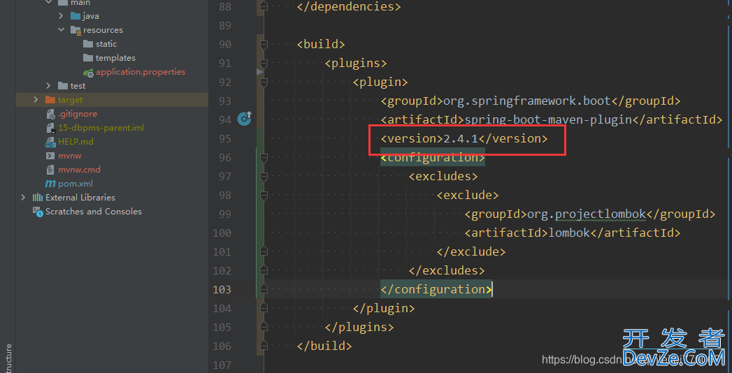Select the static folder
This screenshot has height=373, width=732.
(x=106, y=44)
